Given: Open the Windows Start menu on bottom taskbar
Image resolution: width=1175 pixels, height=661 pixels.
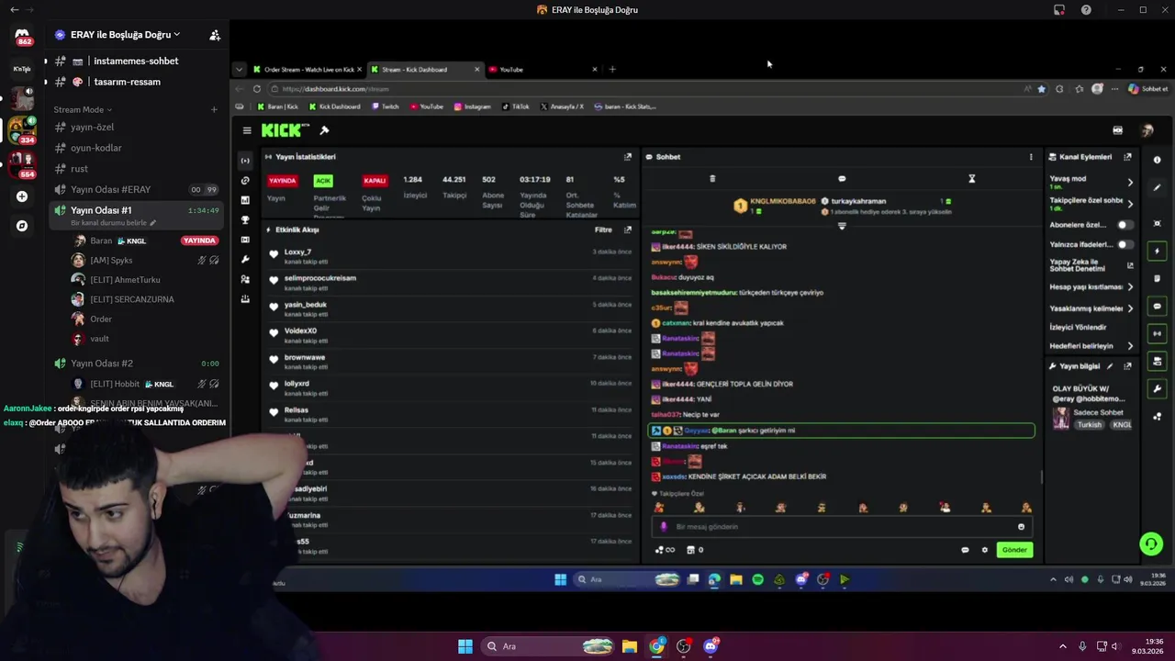Looking at the screenshot, I should [465, 646].
